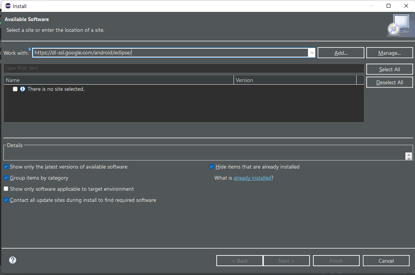This screenshot has width=415, height=275.
Task: Toggle 'Group items by category' checkbox
Action: click(x=6, y=178)
